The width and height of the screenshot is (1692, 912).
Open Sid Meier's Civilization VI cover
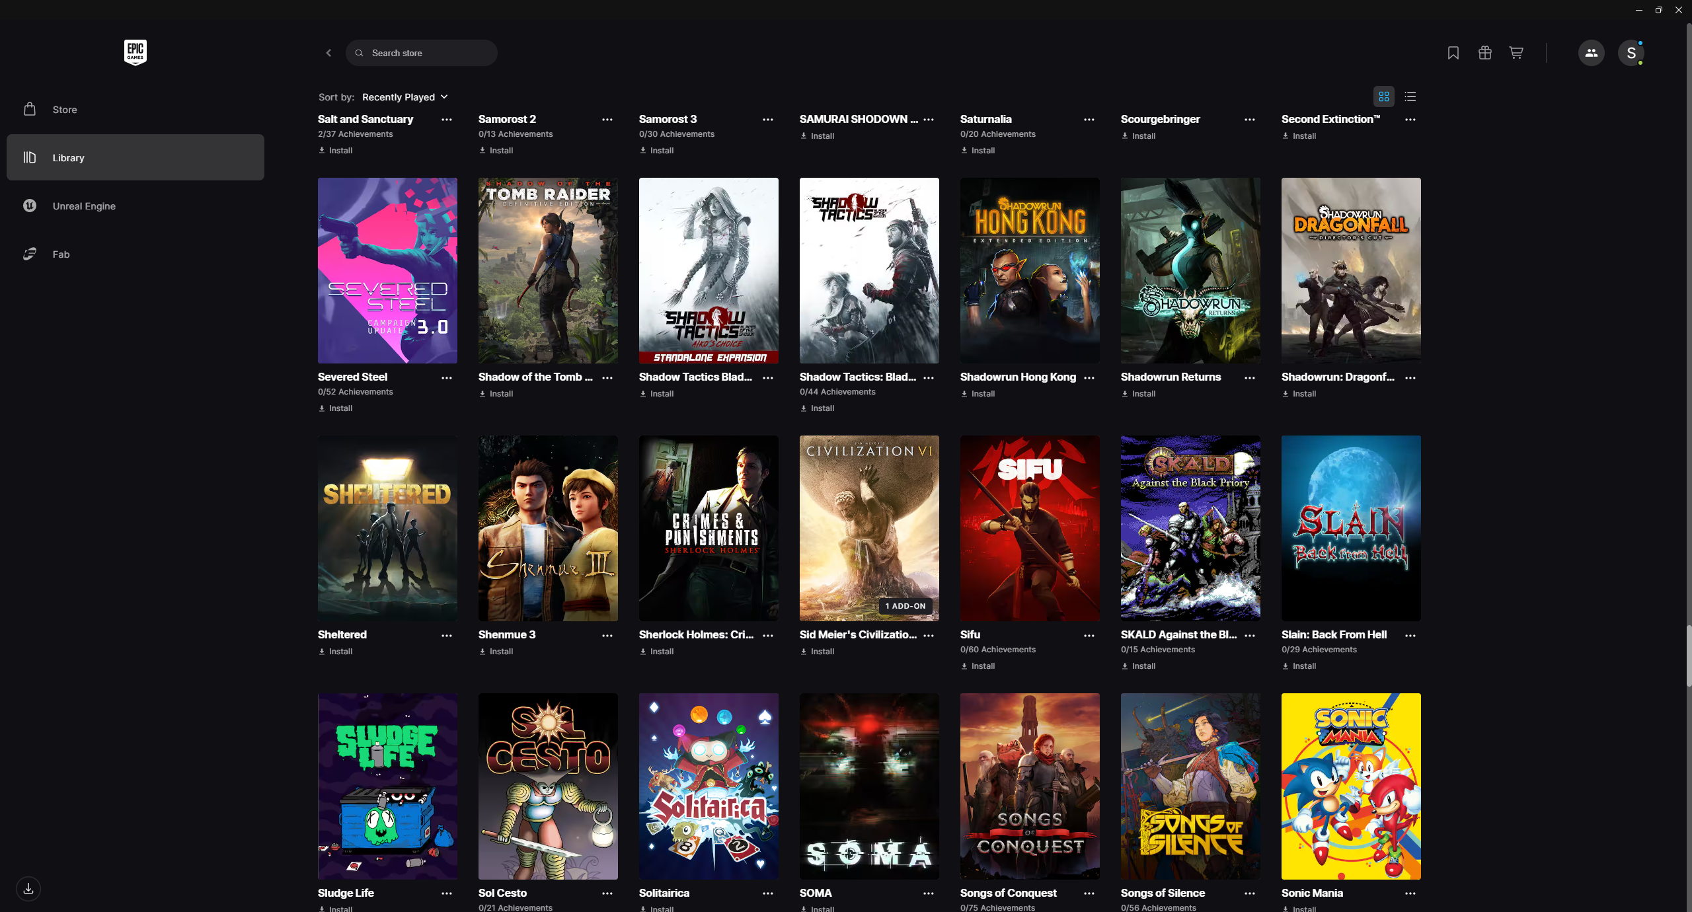pos(869,528)
